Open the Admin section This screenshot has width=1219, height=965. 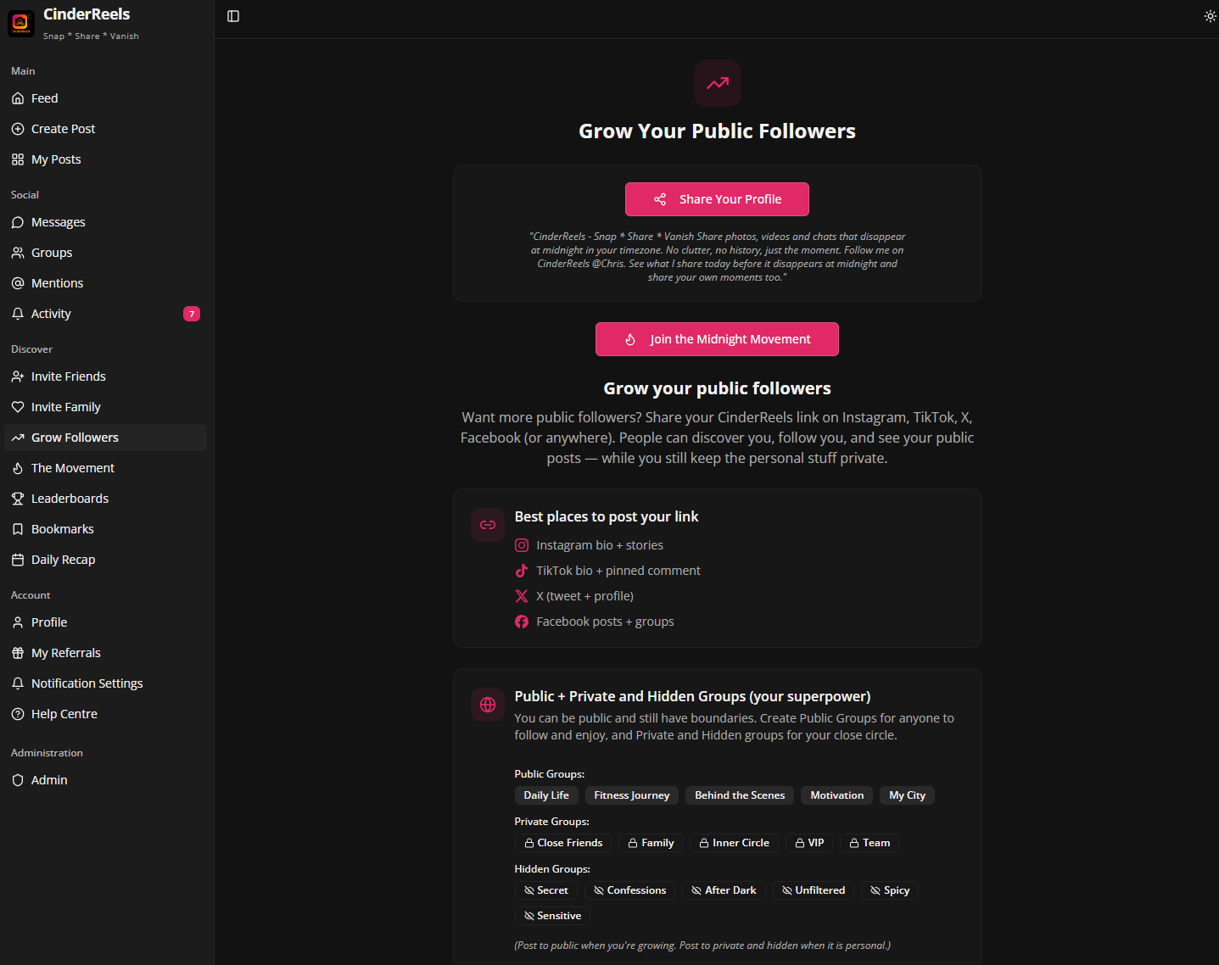point(105,780)
